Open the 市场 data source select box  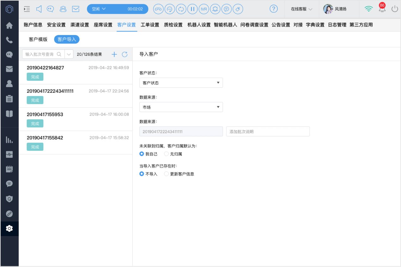181,107
